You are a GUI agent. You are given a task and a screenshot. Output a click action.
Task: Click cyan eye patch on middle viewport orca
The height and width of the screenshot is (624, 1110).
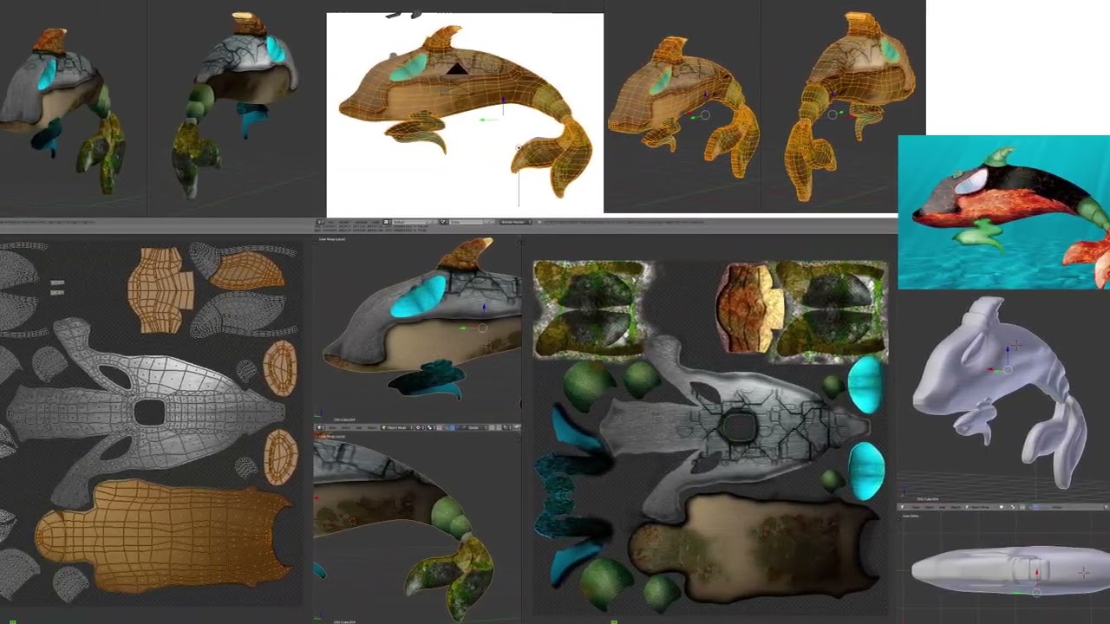(418, 296)
